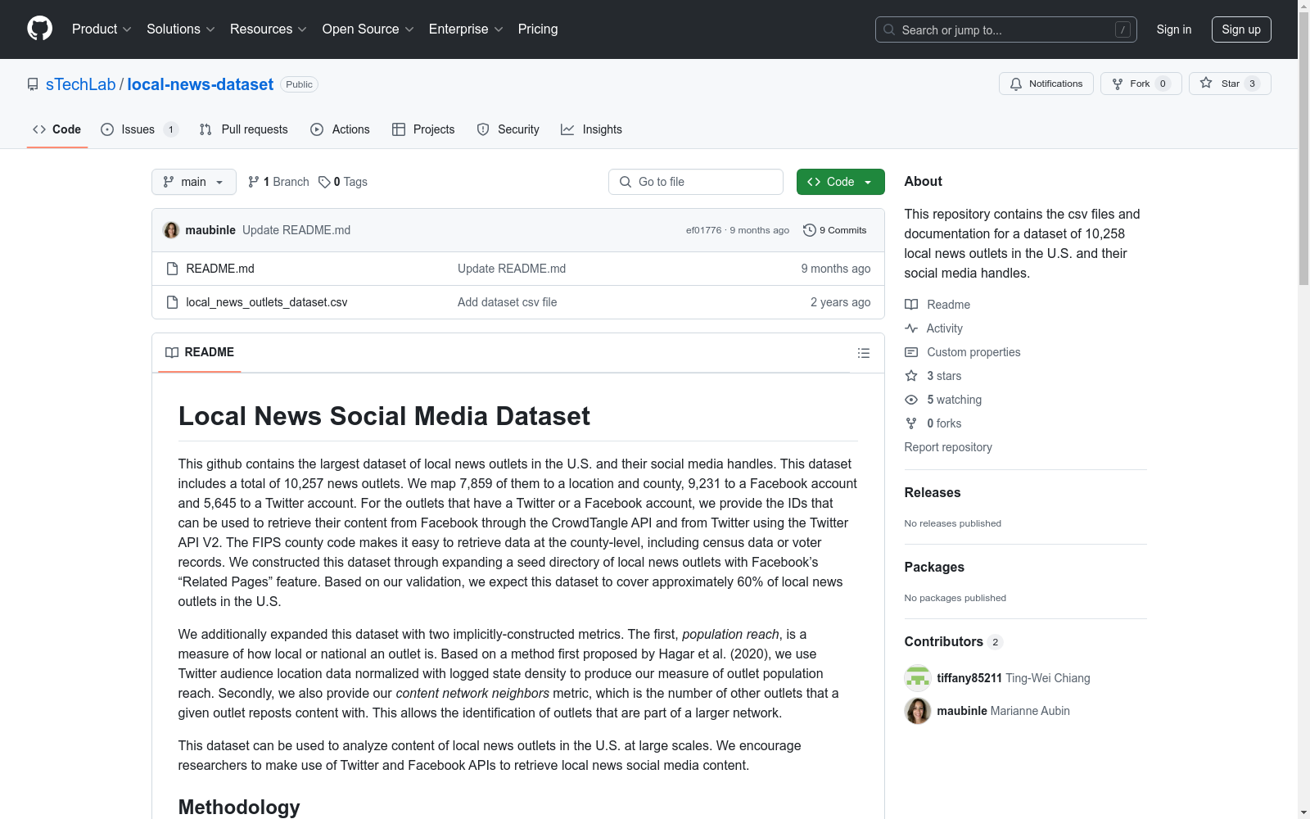This screenshot has width=1310, height=819.
Task: Focus the Search or jump to field
Action: point(1006,29)
